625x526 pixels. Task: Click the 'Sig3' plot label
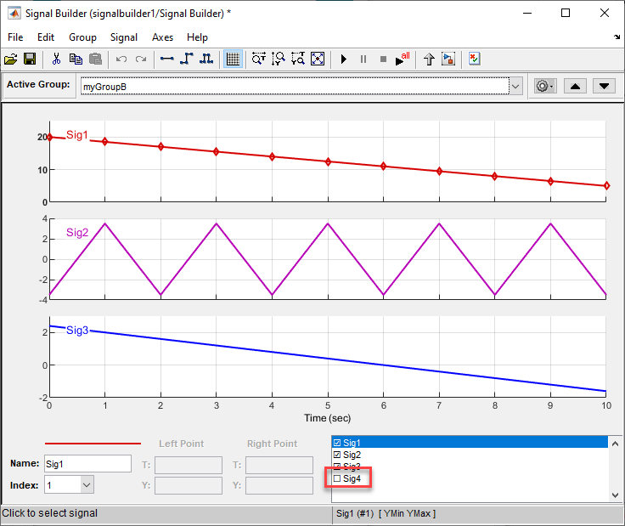(77, 331)
